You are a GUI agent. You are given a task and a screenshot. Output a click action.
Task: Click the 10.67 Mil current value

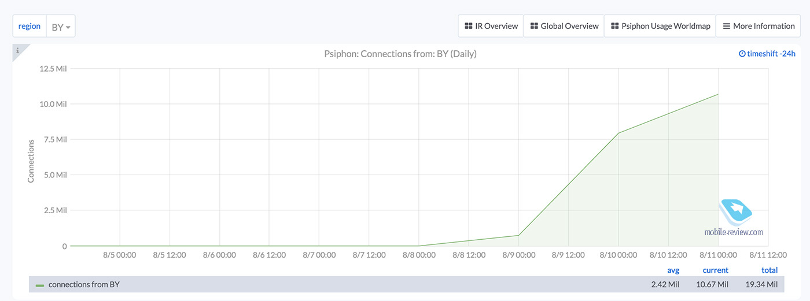coord(711,284)
